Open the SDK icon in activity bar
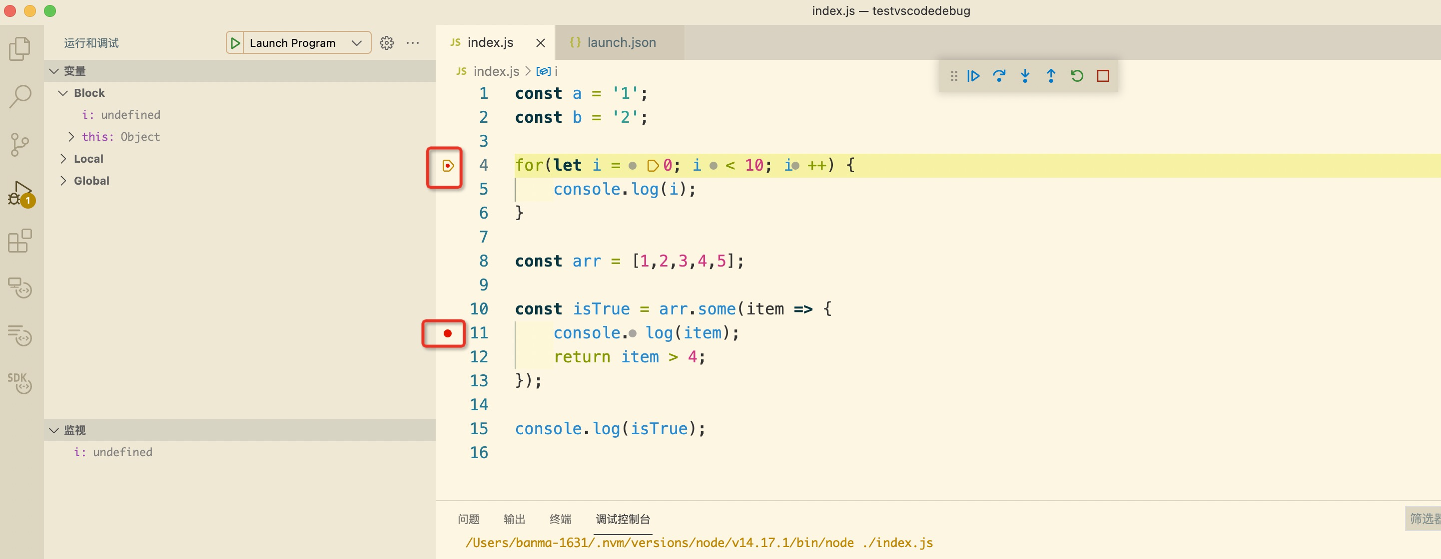1441x559 pixels. coord(20,383)
